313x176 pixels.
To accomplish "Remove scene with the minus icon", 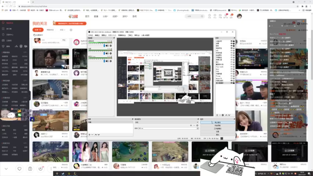I will point(92,135).
